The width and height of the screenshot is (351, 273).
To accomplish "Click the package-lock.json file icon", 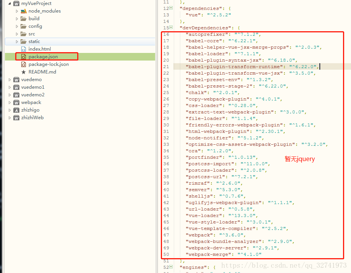I will click(x=24, y=65).
